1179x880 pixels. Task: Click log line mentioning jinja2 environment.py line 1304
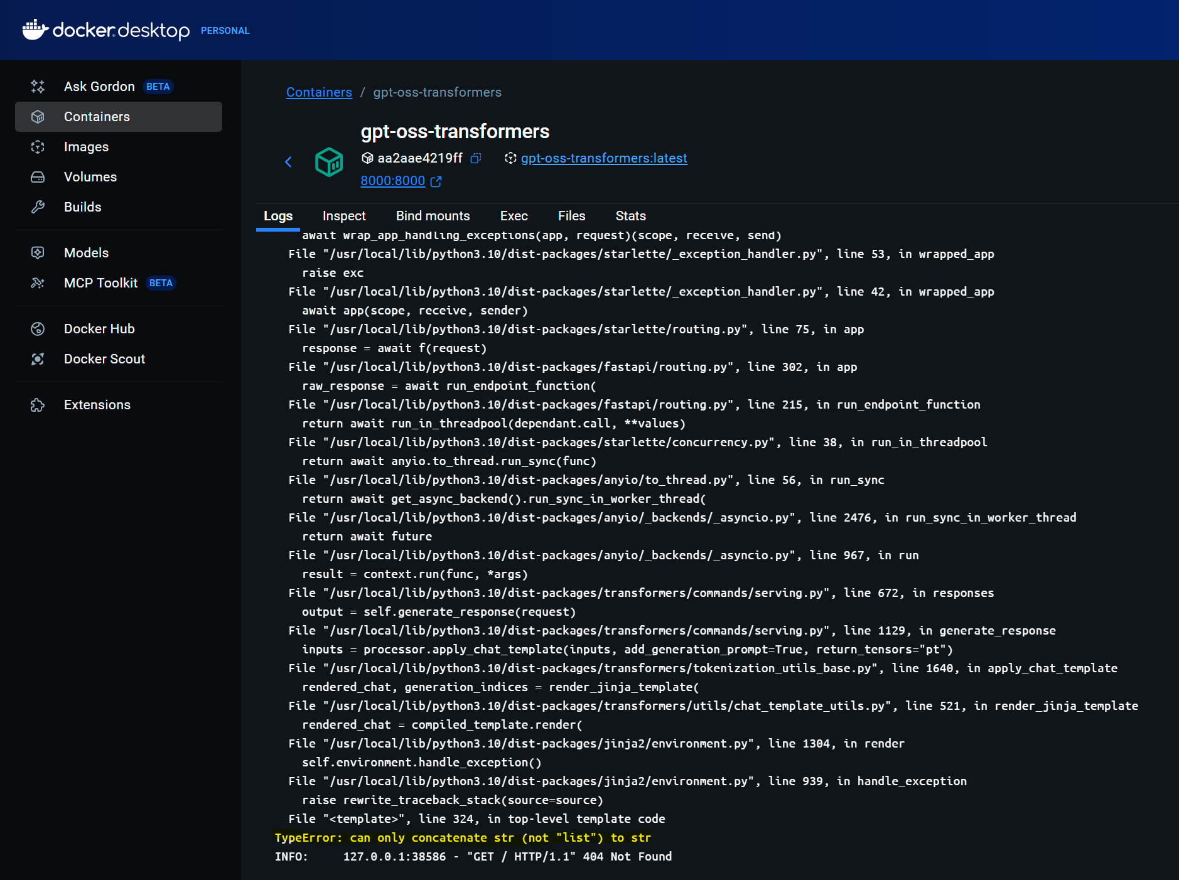596,744
